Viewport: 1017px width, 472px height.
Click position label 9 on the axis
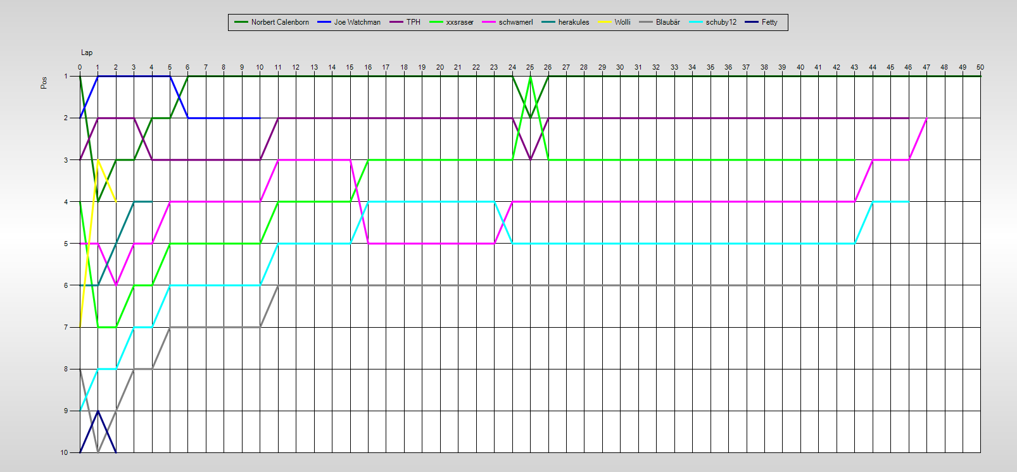point(66,411)
